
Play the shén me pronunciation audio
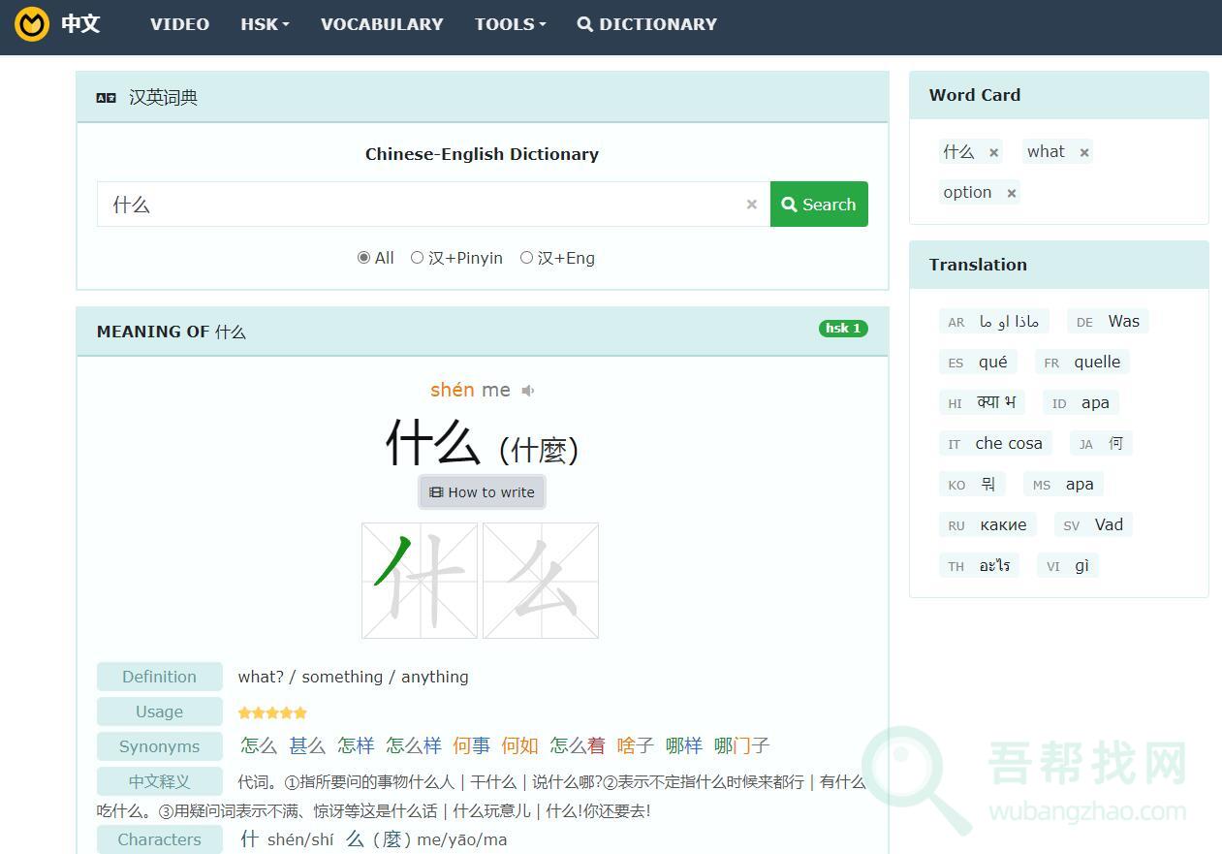point(528,391)
